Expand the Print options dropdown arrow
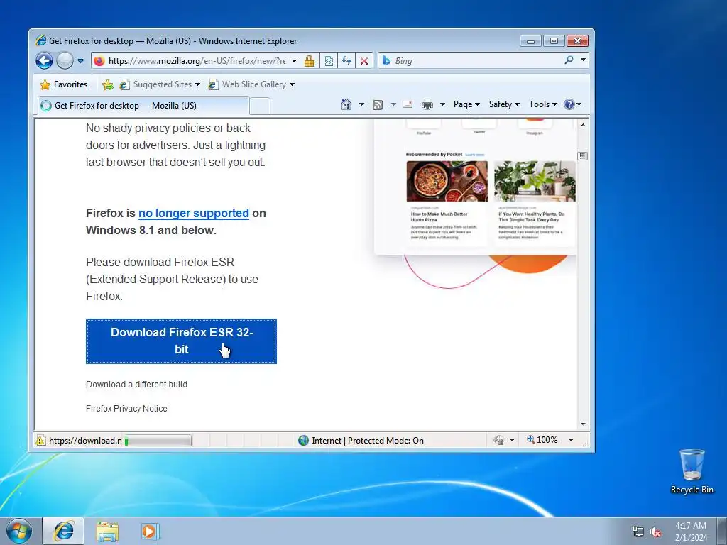Viewport: 727px width, 545px height. tap(442, 104)
